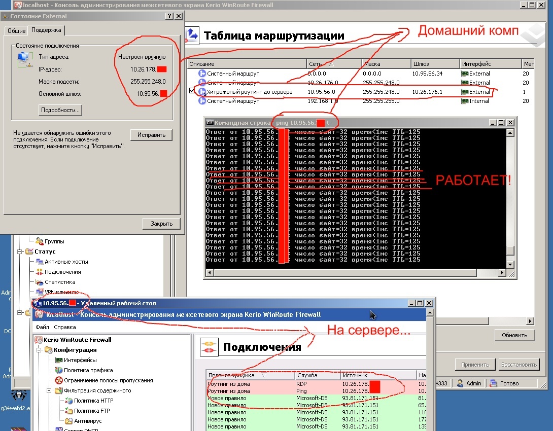This screenshot has height=431, width=553.
Task: Click right arrow of command prompt horizontal scrollbar
Action: click(x=502, y=272)
